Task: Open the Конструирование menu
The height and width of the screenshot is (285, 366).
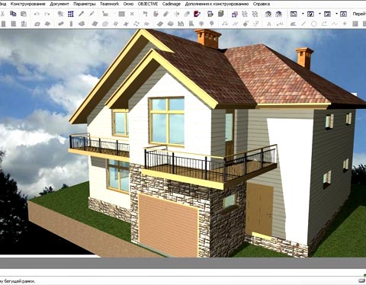Action: [x=28, y=4]
